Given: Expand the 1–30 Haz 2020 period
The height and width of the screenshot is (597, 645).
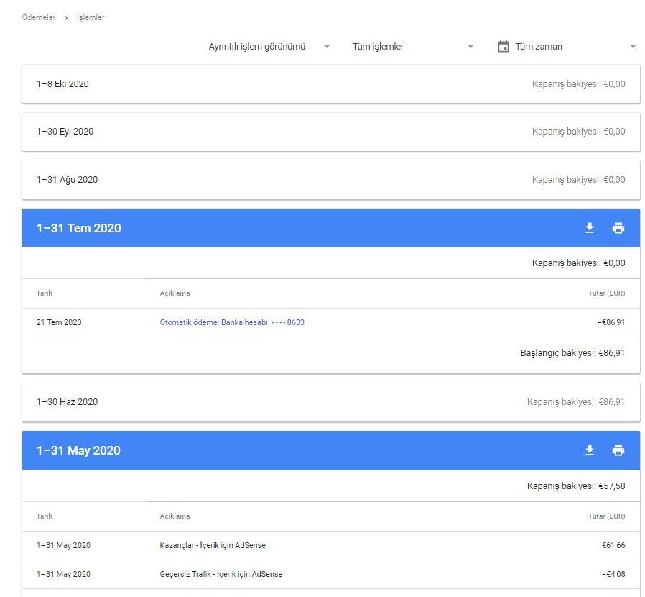Looking at the screenshot, I should pos(331,402).
